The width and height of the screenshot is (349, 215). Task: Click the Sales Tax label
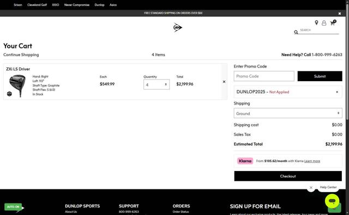point(242,134)
